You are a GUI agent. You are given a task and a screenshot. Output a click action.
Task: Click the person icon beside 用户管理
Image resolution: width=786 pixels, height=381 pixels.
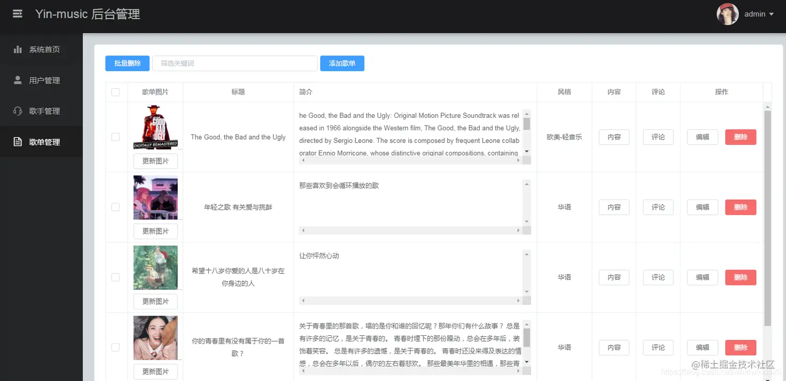18,80
